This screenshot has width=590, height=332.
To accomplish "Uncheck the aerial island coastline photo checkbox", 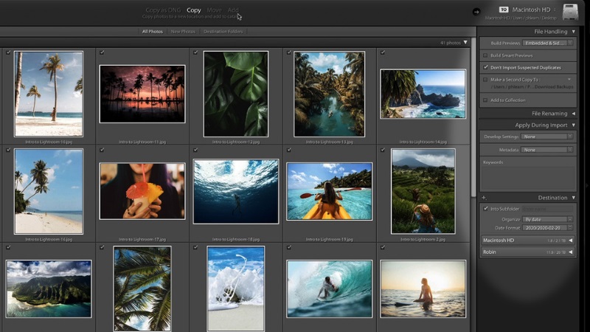I will pos(8,247).
